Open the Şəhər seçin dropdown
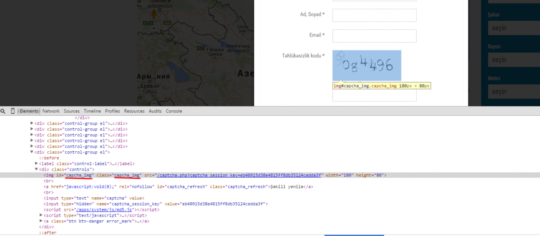 tap(513, 28)
